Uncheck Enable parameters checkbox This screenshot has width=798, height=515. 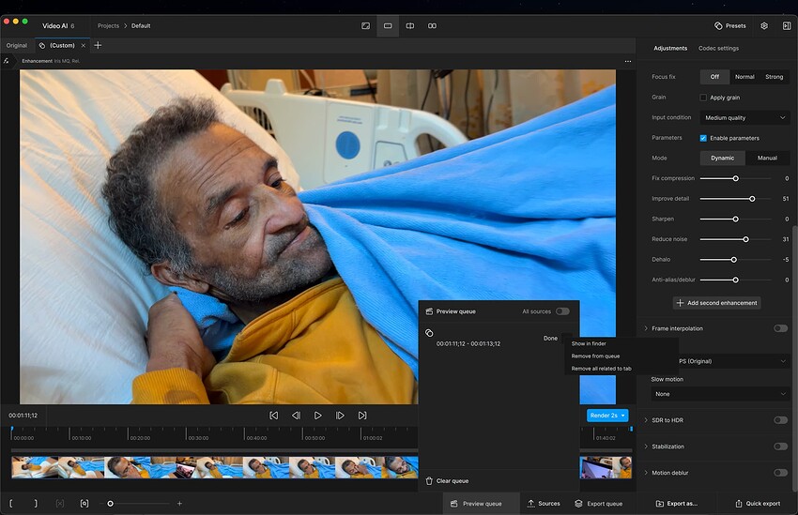point(703,138)
